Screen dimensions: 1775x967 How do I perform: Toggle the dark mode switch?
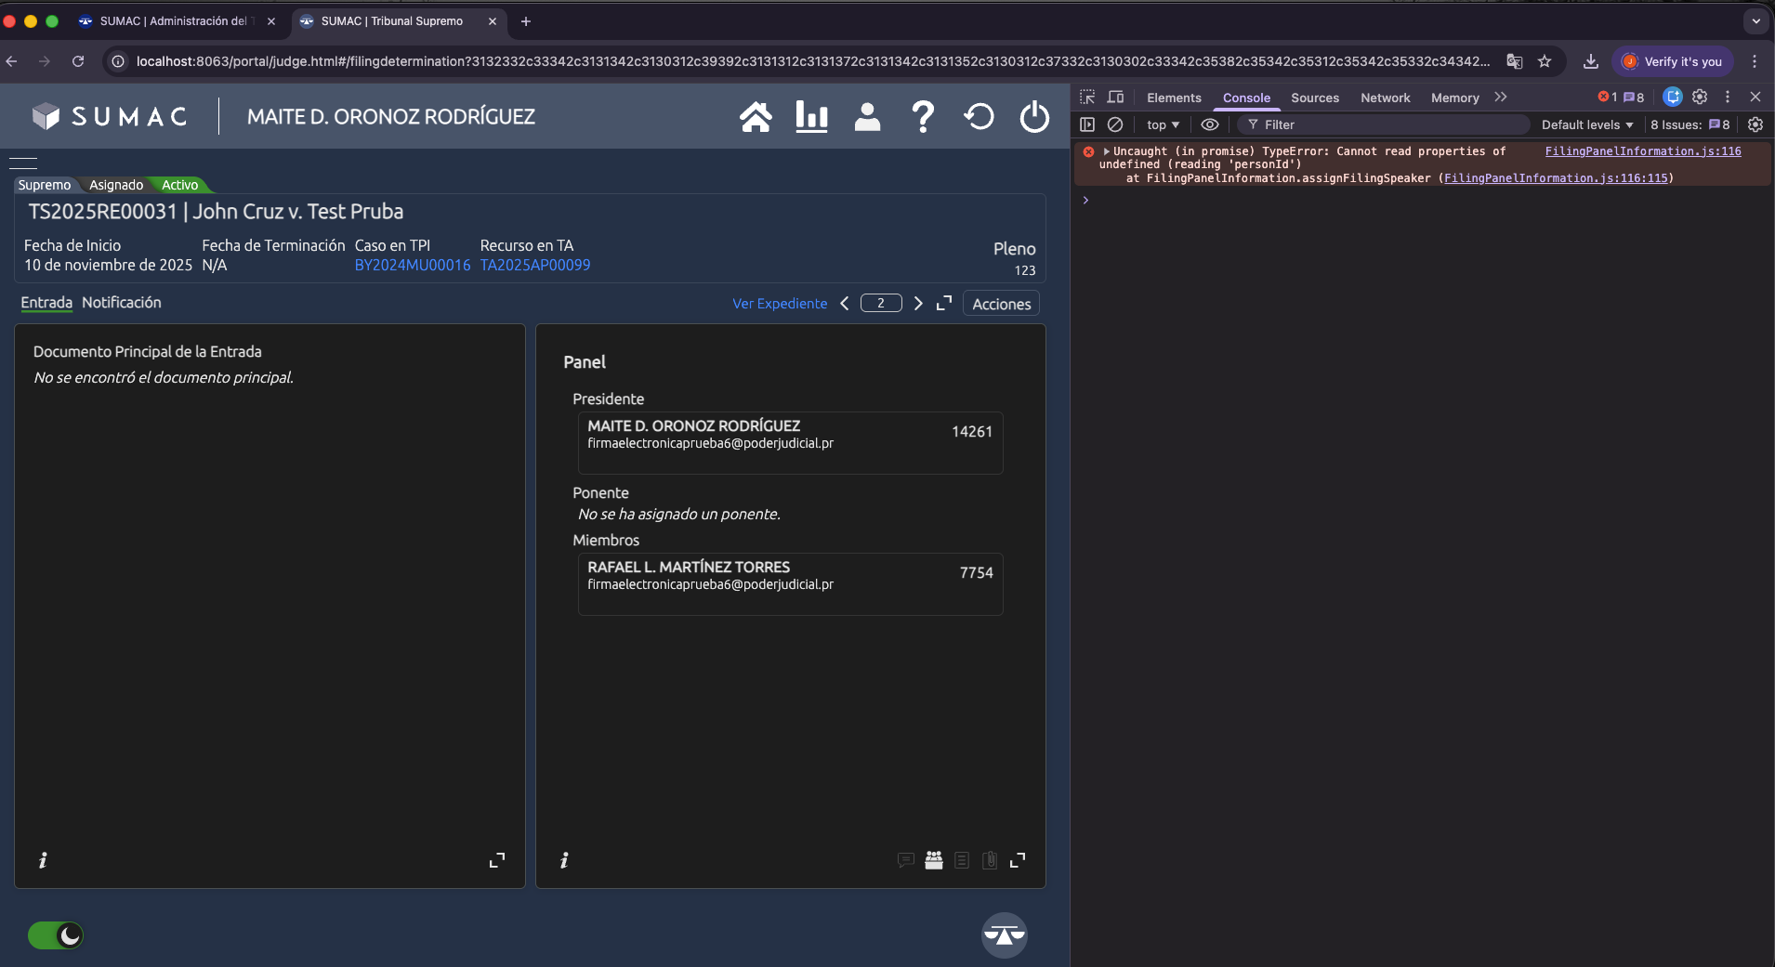click(56, 935)
